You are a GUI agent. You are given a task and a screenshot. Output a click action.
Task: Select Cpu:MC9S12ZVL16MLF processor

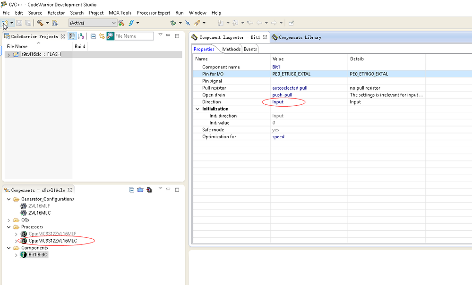(x=52, y=234)
